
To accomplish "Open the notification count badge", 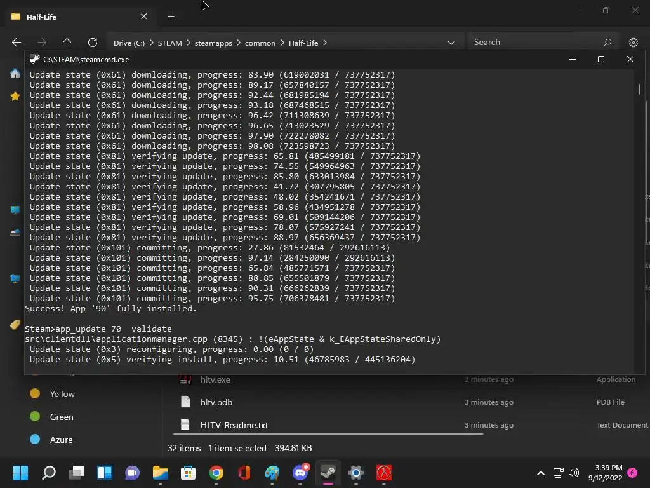I will click(632, 473).
